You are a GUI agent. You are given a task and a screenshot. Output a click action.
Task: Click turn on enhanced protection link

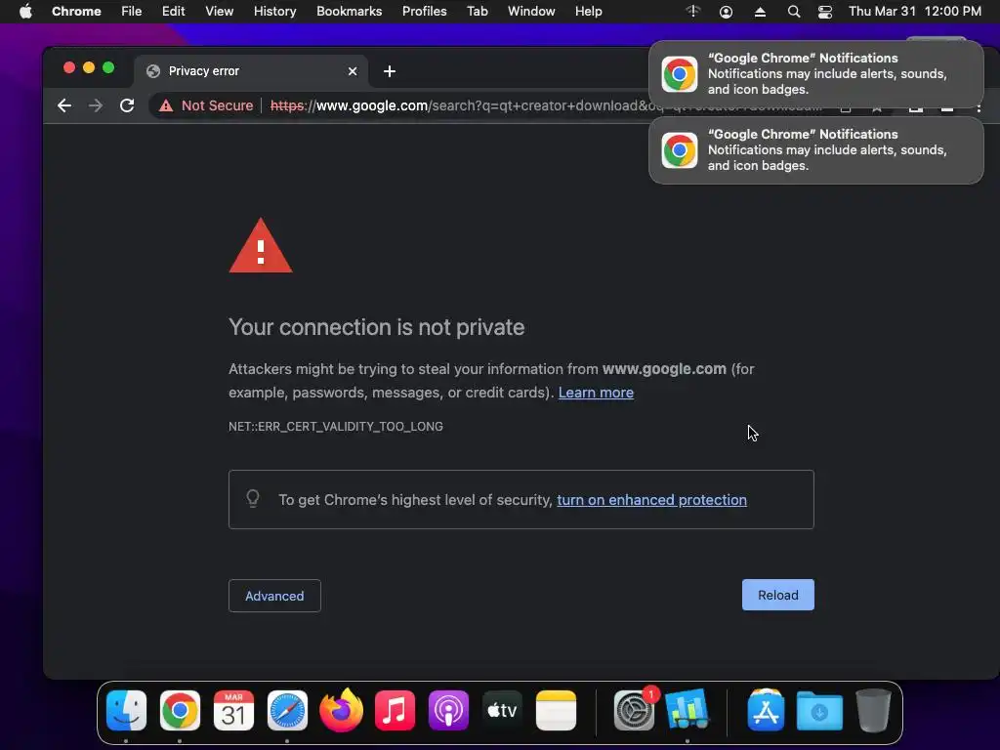point(651,500)
